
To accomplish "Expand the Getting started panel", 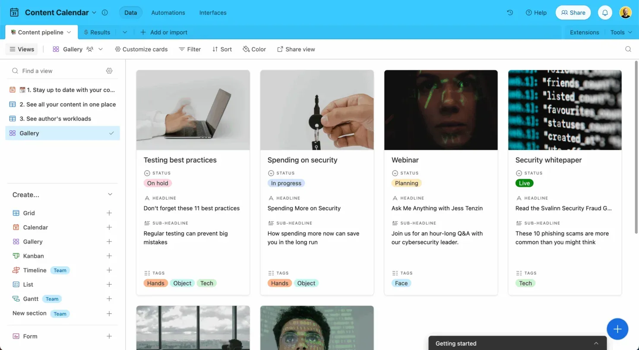I will [x=596, y=343].
